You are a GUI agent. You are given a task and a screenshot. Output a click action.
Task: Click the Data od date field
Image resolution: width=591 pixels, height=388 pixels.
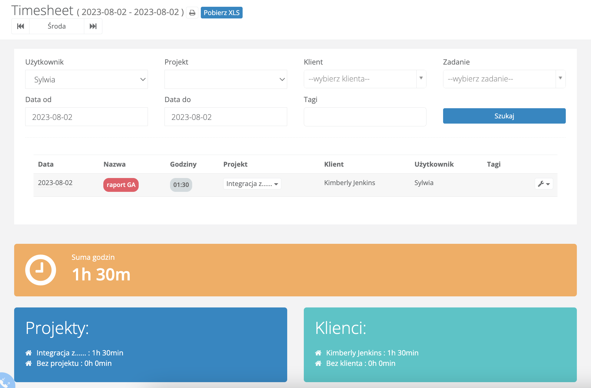(86, 117)
